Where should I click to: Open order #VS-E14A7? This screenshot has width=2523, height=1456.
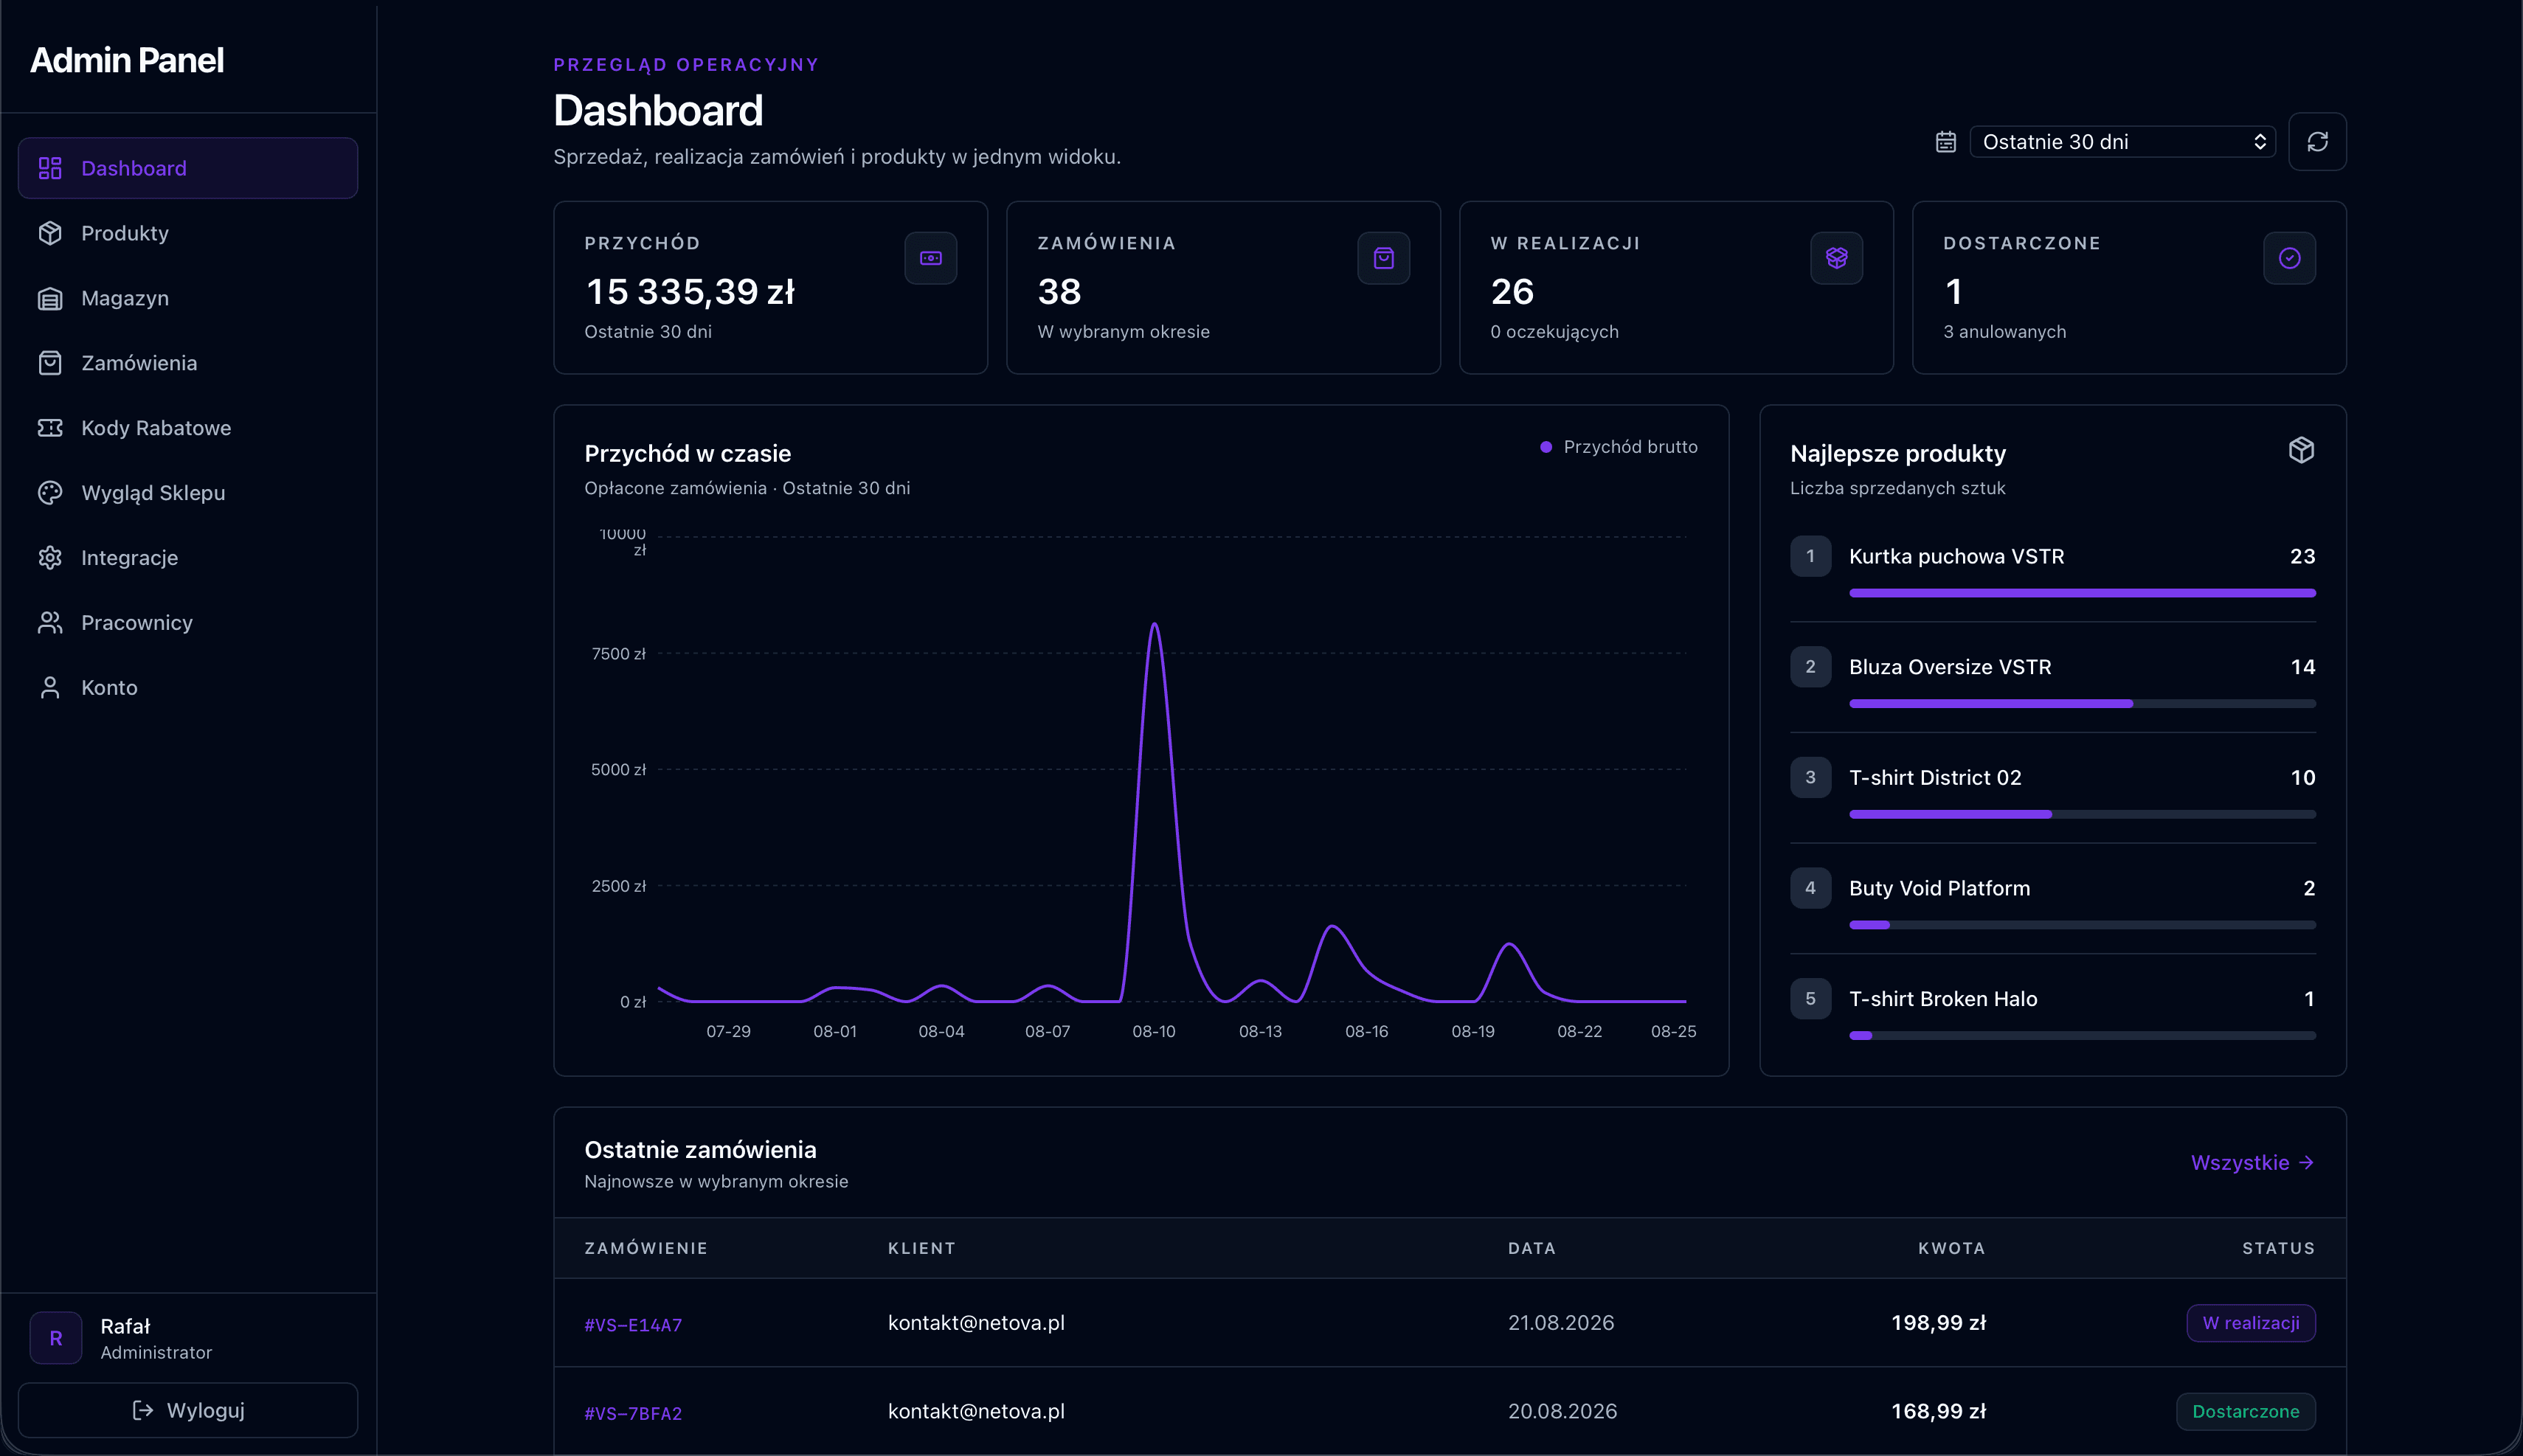(633, 1325)
